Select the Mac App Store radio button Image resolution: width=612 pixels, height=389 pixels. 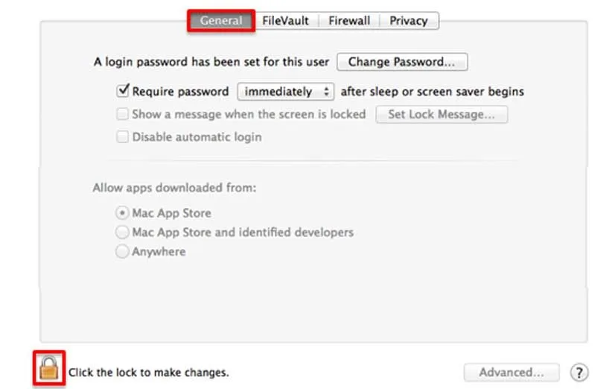click(122, 213)
